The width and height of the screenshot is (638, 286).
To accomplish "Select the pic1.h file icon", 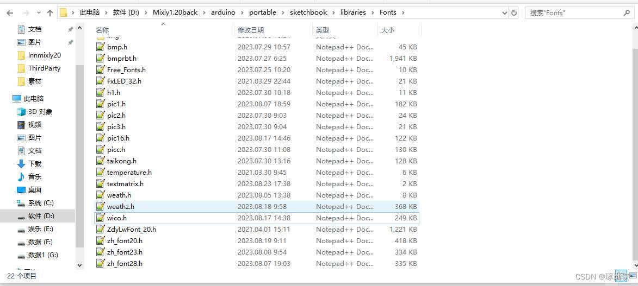I will pos(100,104).
